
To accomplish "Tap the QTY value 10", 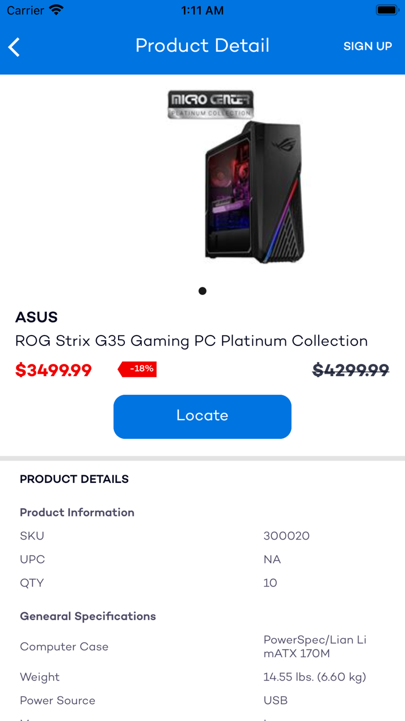I will 270,583.
